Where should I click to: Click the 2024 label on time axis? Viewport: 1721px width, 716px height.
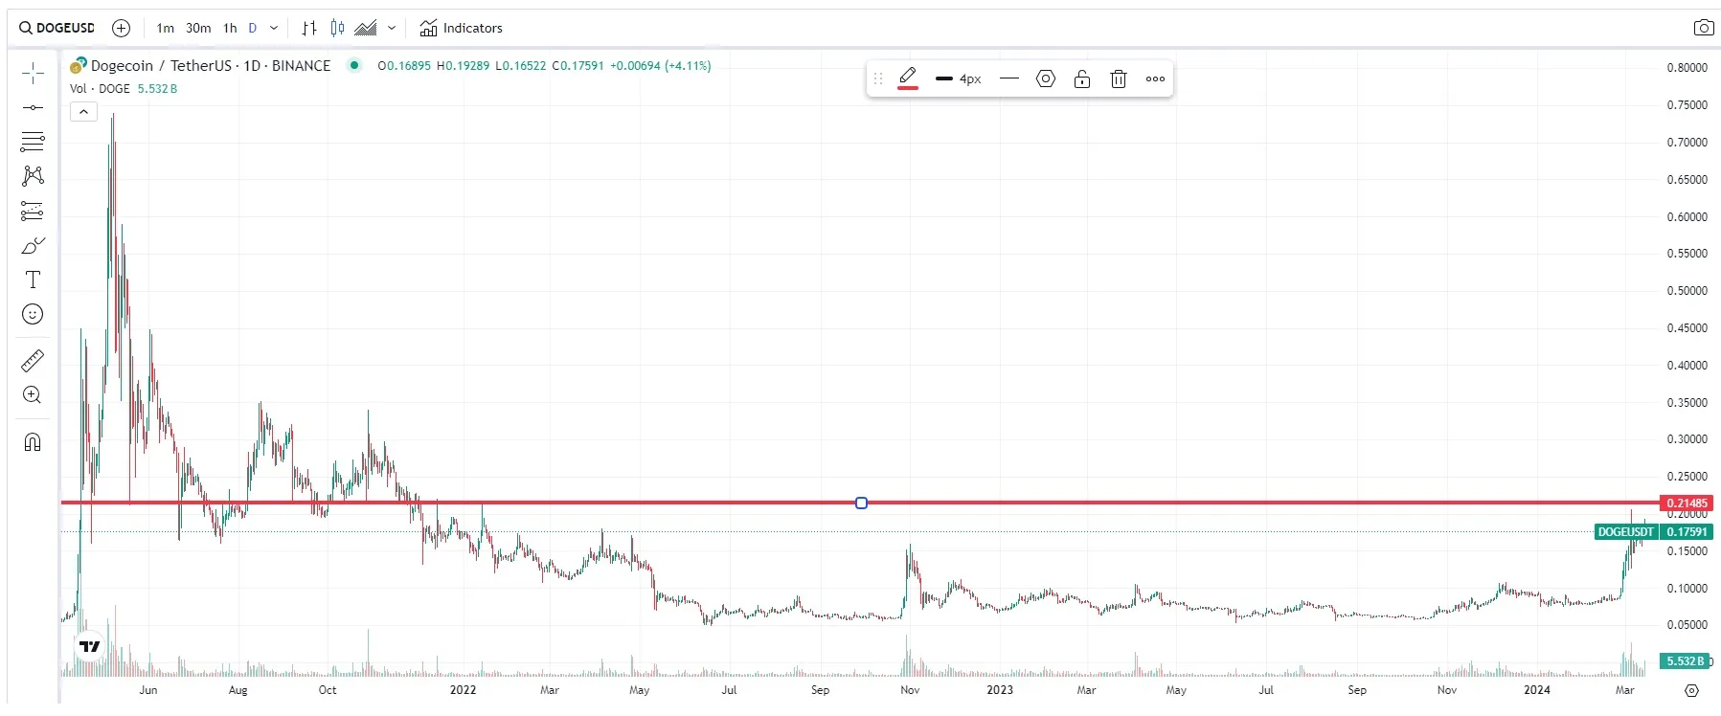click(1537, 689)
